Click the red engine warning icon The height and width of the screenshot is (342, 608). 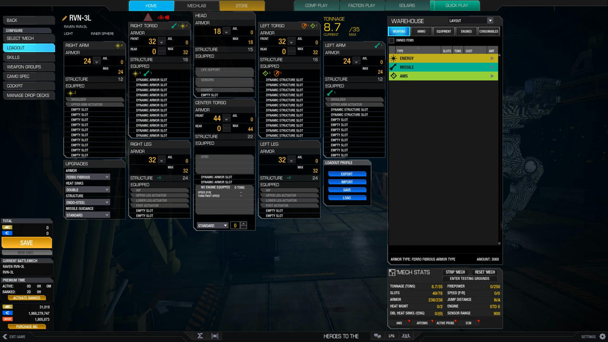[163, 17]
